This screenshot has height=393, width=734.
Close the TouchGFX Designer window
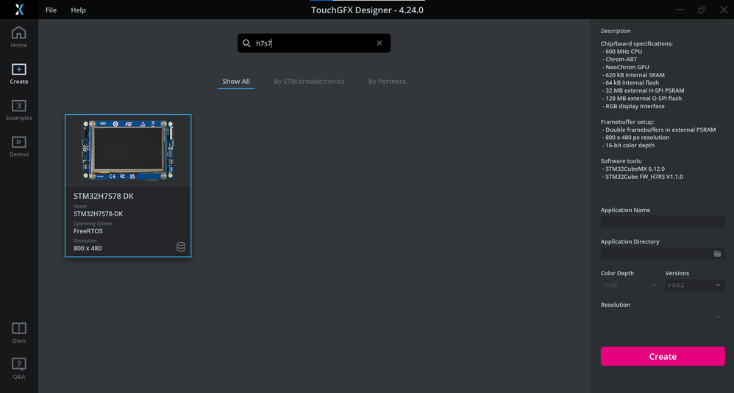coord(724,10)
